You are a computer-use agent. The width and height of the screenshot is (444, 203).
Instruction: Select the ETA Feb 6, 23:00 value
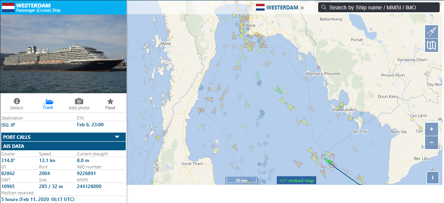(x=90, y=124)
